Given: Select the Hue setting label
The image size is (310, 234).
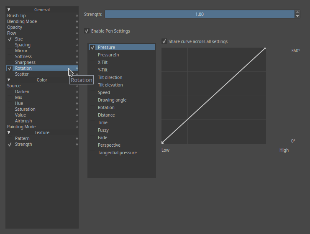Looking at the screenshot, I should (19, 104).
